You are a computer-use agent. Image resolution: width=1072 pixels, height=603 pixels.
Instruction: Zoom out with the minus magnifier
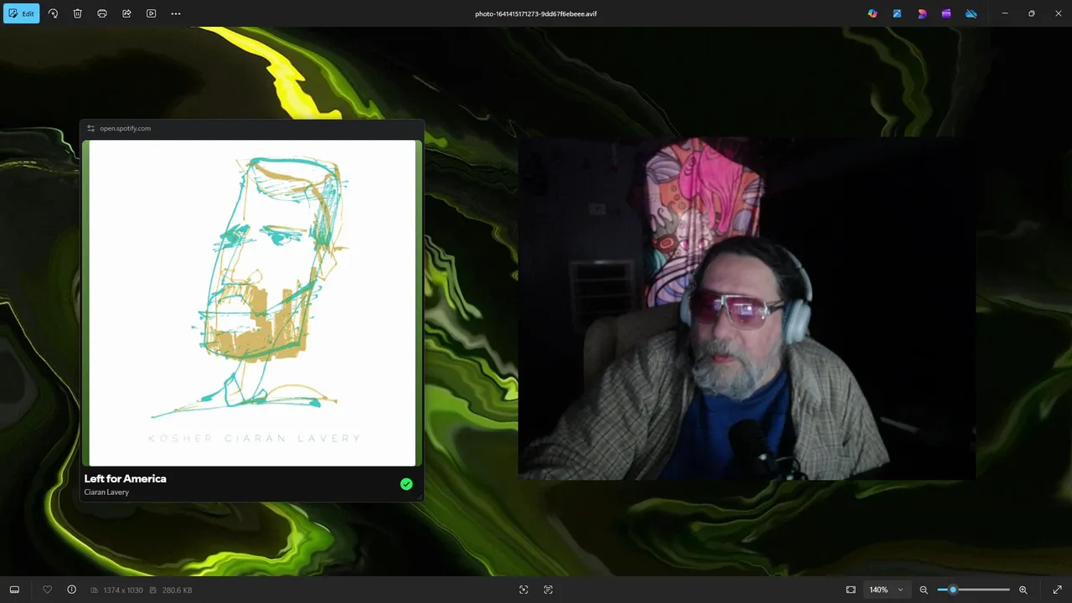(924, 590)
